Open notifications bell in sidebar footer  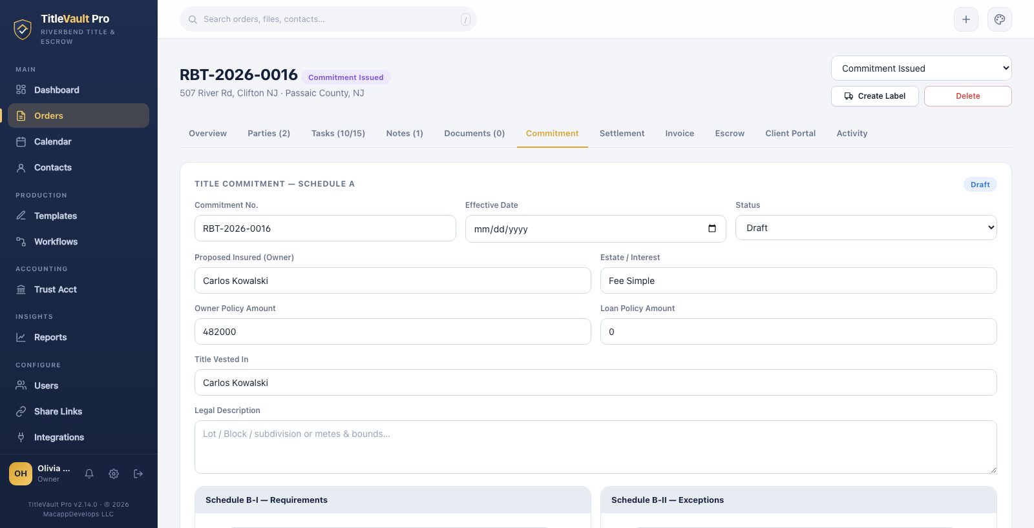pos(89,474)
